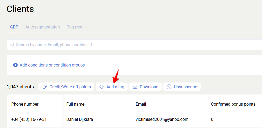
Task: Click the magnifier icon in the search bar
Action: pos(12,45)
